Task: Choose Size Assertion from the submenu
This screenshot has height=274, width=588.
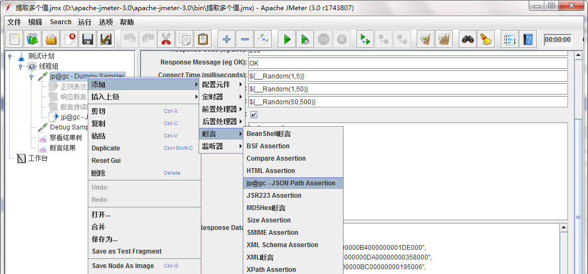Action: (x=293, y=220)
